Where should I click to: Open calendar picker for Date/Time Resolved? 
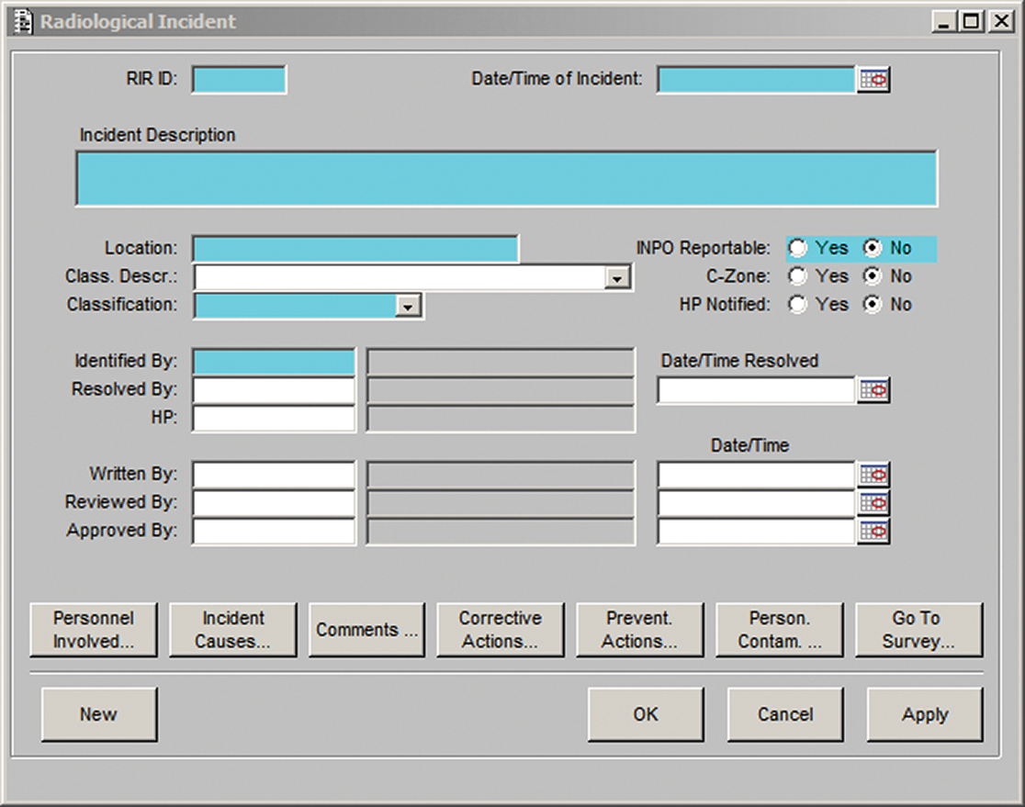point(873,390)
